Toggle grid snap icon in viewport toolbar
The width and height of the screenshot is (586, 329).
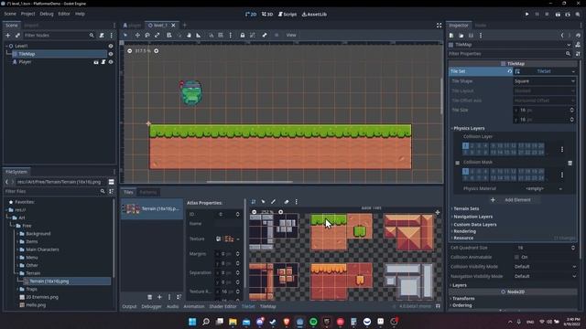(x=221, y=35)
